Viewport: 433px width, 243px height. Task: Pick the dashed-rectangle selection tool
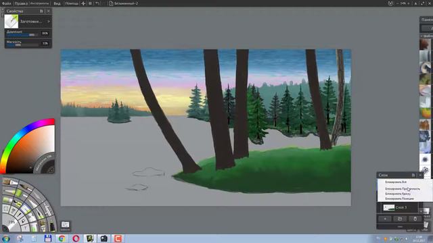click(6, 209)
